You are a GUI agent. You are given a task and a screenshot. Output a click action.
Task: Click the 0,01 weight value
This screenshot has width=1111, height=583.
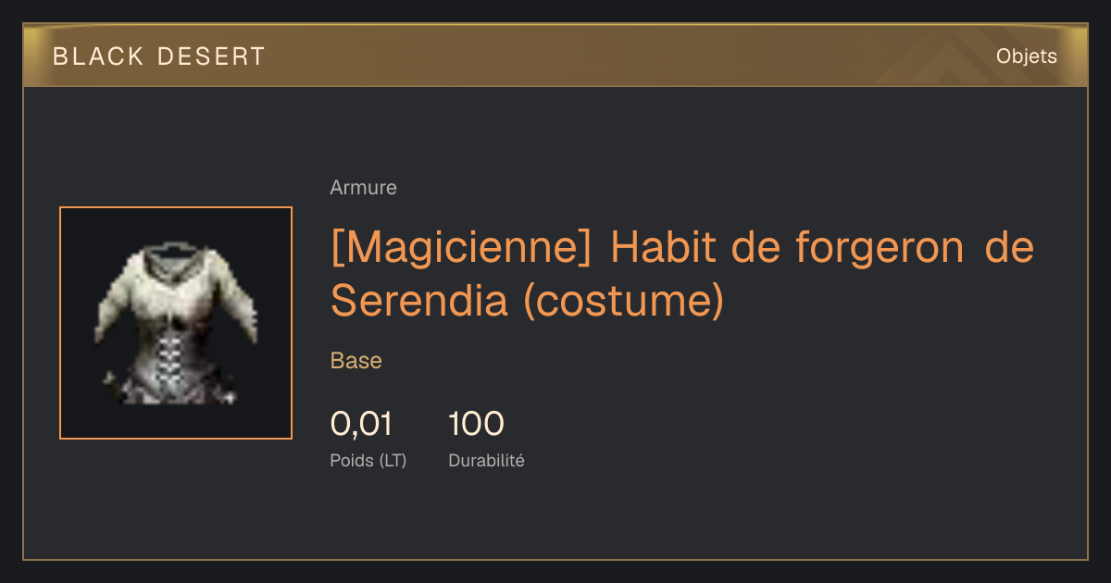pyautogui.click(x=362, y=424)
